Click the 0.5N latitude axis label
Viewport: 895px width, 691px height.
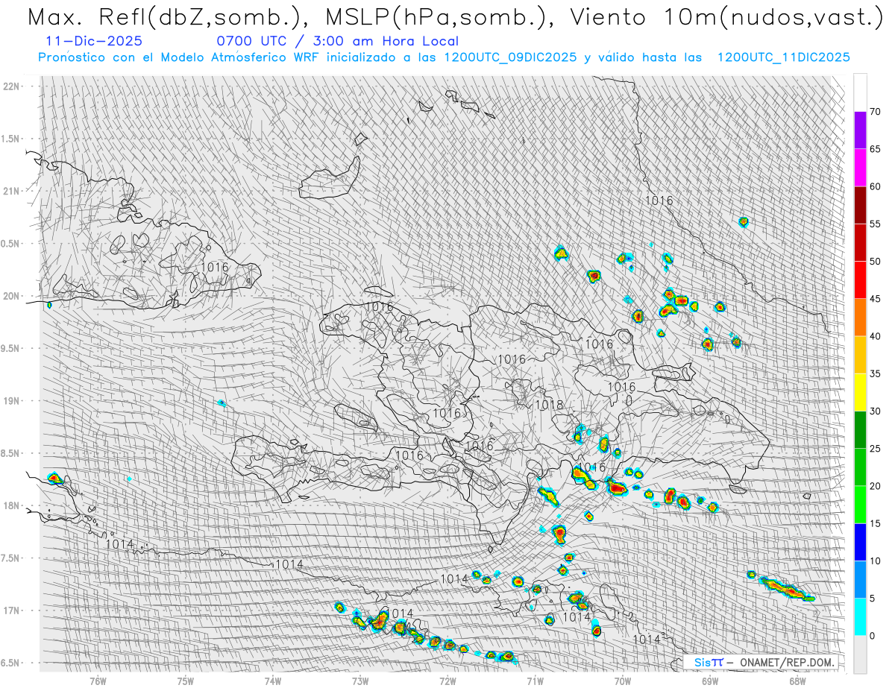tap(11, 244)
